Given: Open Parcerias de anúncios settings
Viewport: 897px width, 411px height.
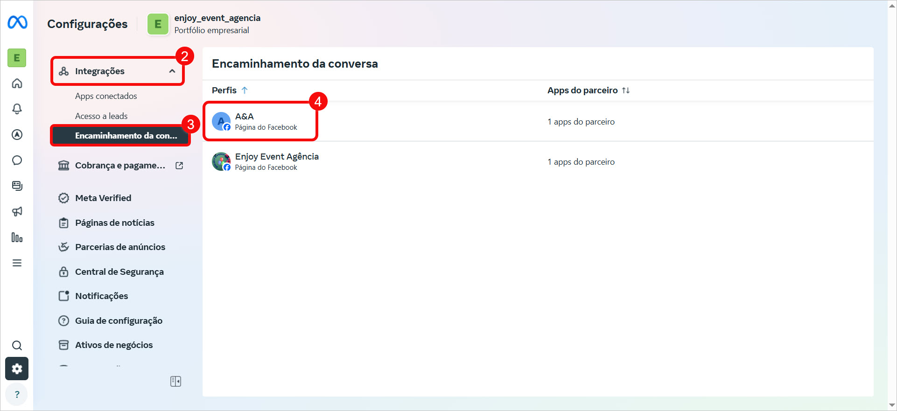Looking at the screenshot, I should coord(120,247).
